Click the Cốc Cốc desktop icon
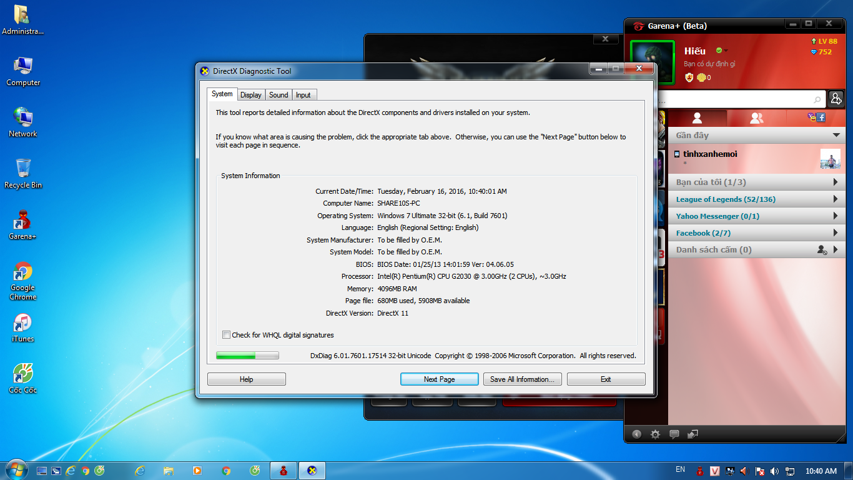 coord(22,379)
